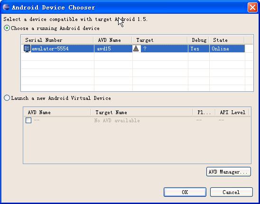Click the Target column header
The height and width of the screenshot is (204, 260).
[x=160, y=40]
